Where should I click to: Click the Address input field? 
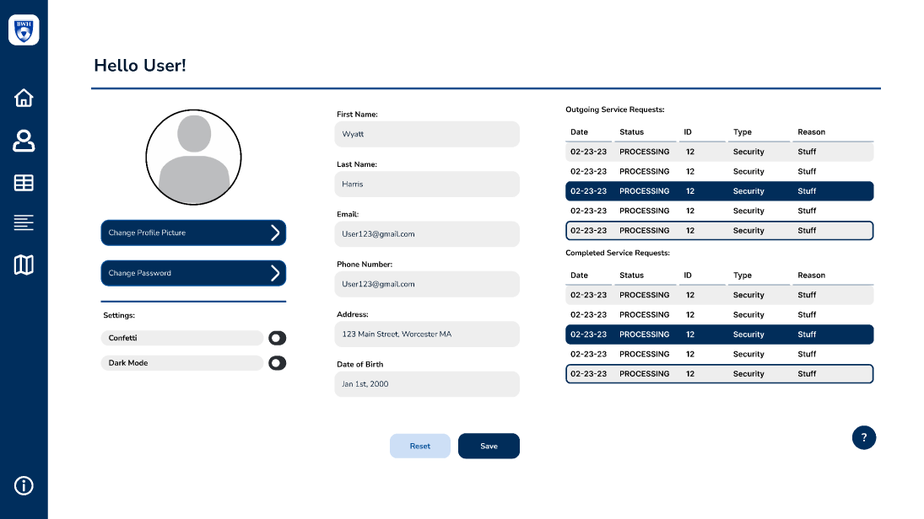pyautogui.click(x=427, y=334)
